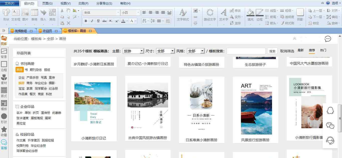Toggle italic formatting button
342x158 pixels.
click(92, 21)
